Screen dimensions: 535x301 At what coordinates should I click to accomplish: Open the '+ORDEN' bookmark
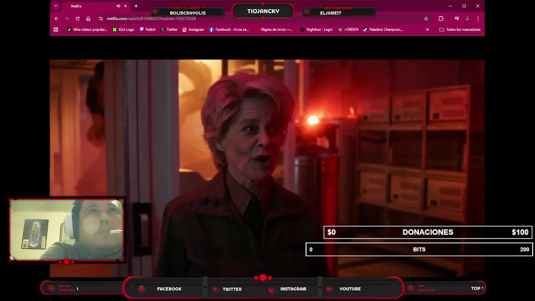[x=348, y=30]
